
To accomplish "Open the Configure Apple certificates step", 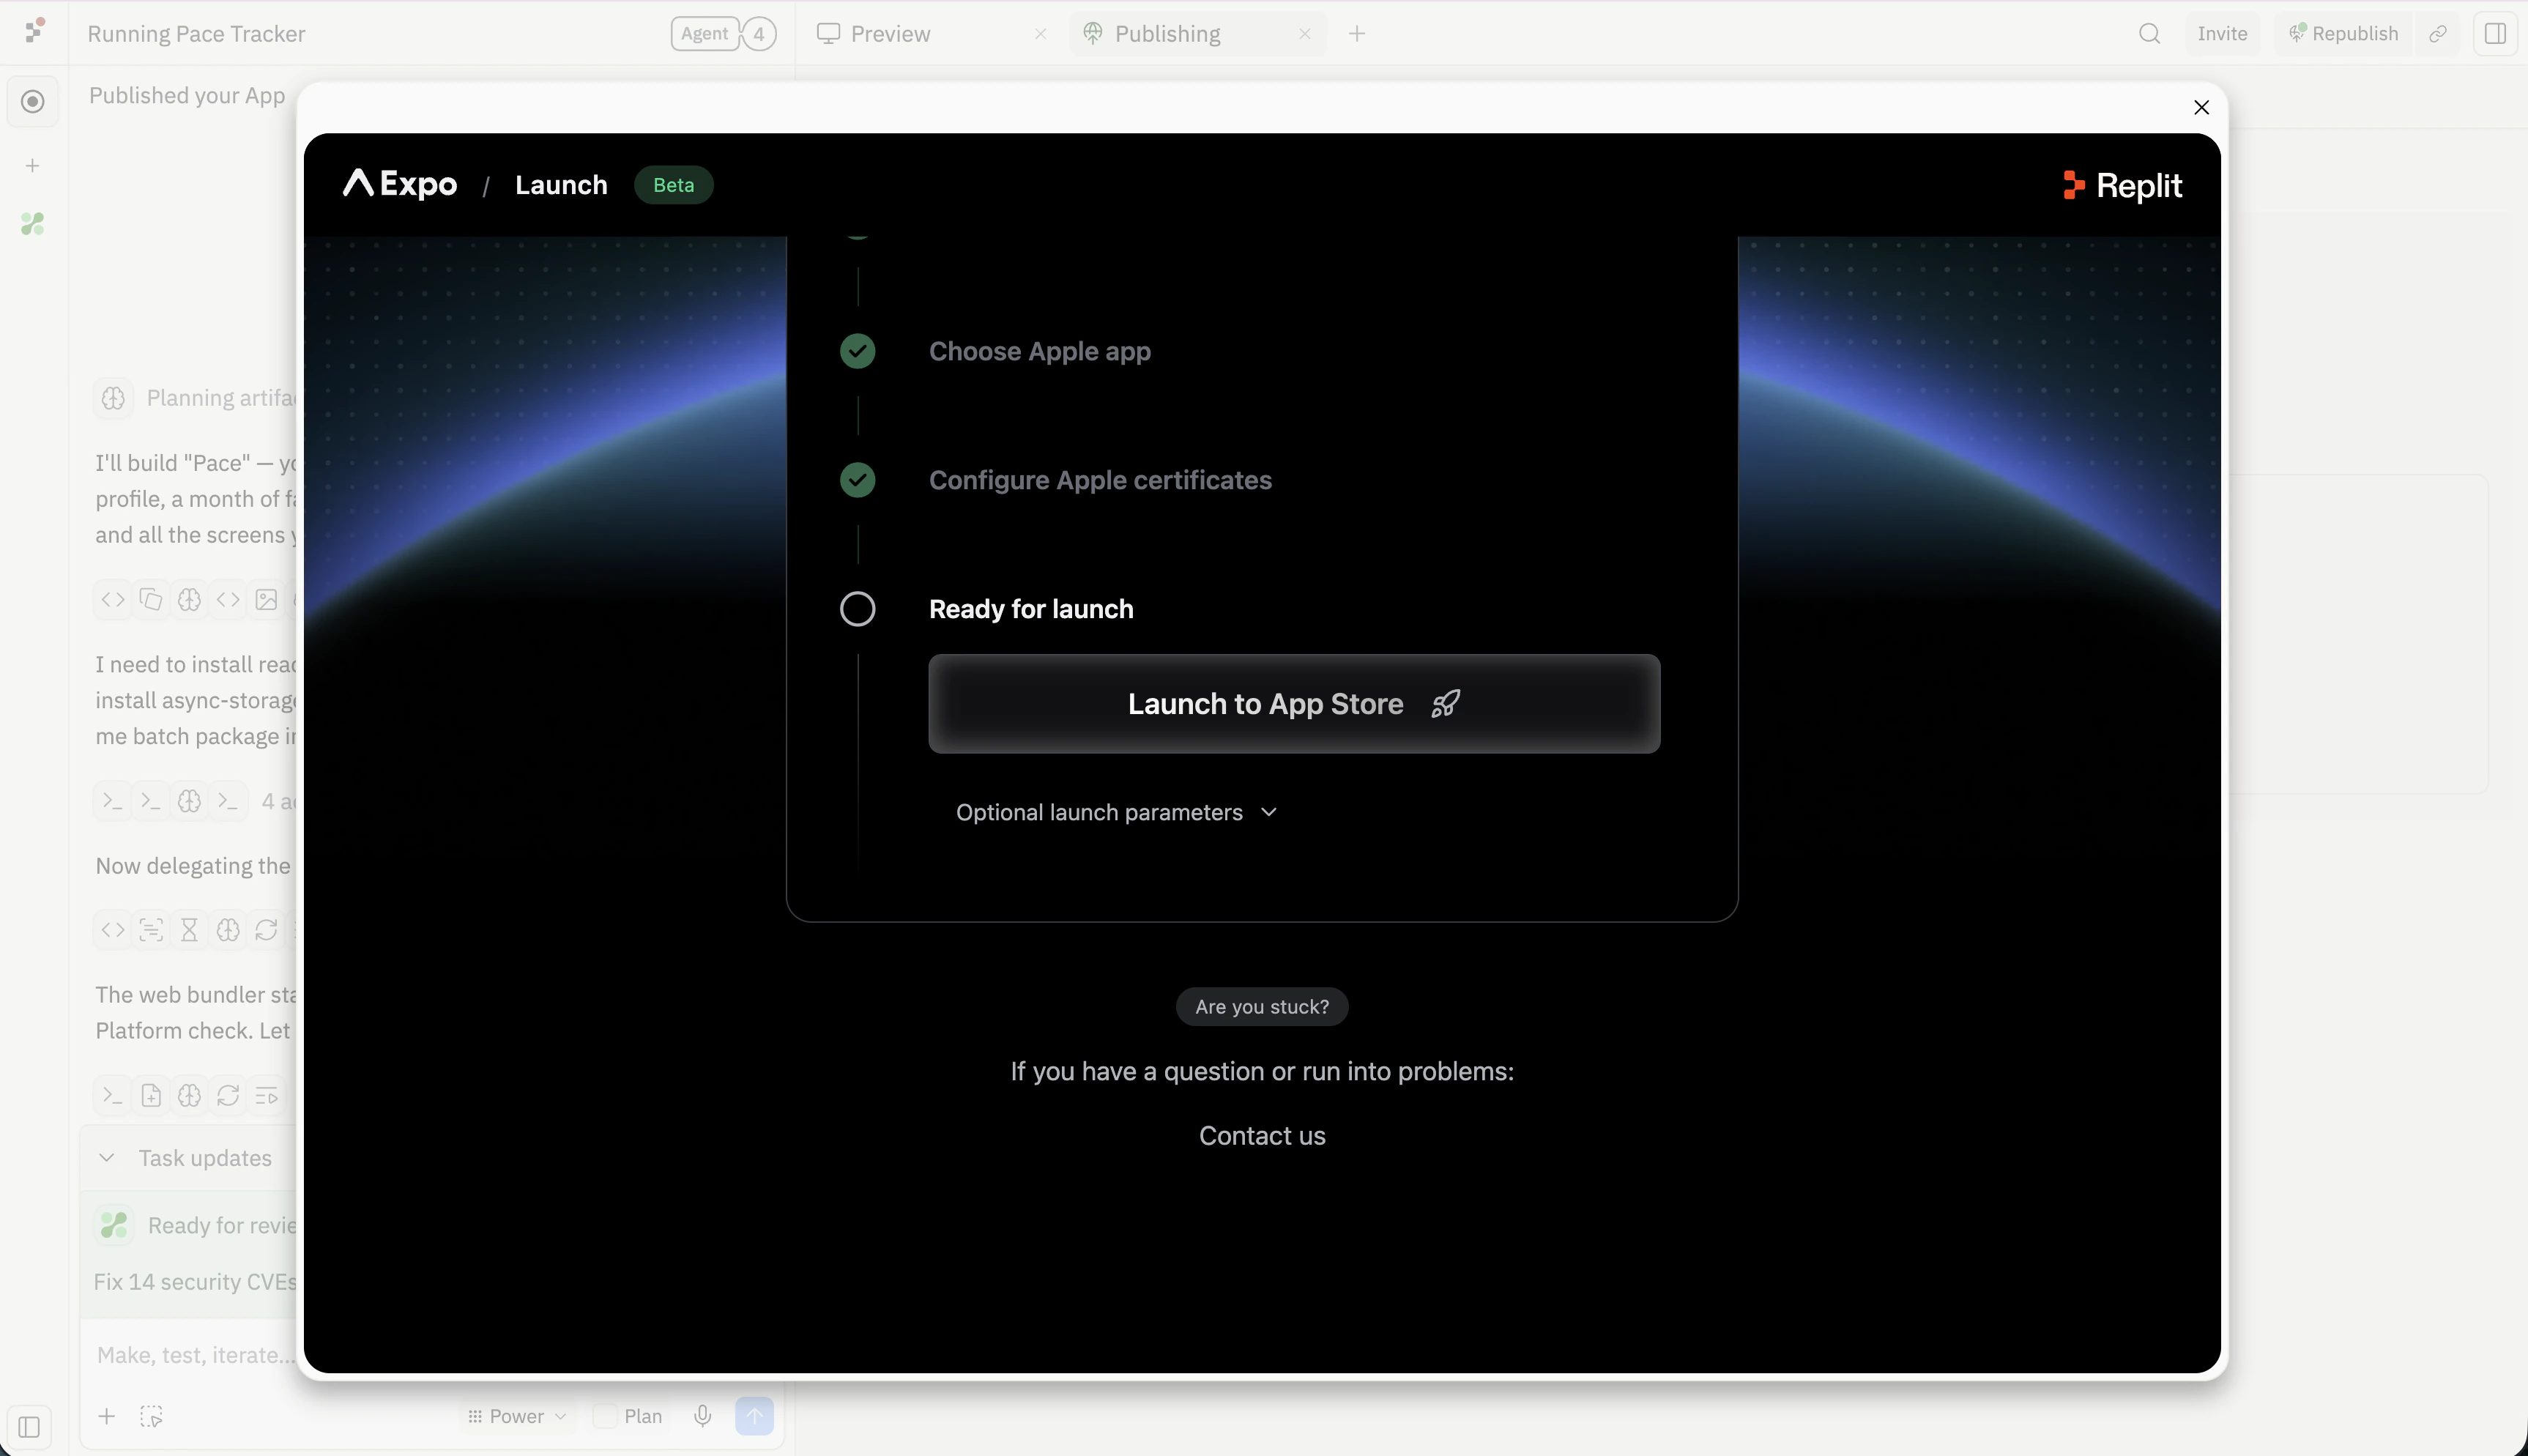I will click(1099, 480).
